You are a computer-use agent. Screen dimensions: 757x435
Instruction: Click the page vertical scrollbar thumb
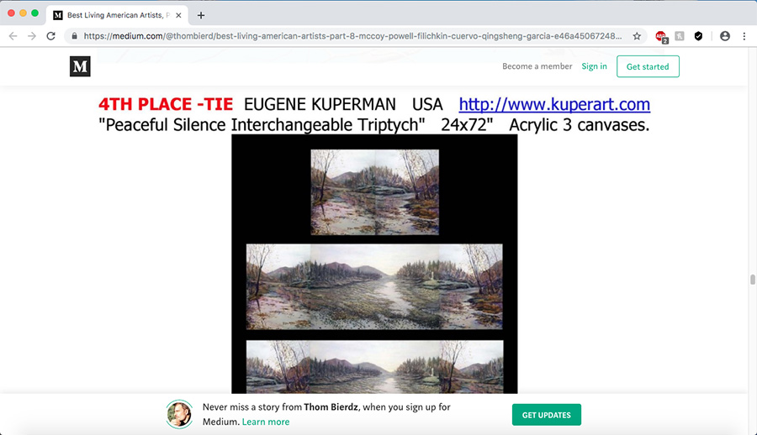tap(752, 280)
